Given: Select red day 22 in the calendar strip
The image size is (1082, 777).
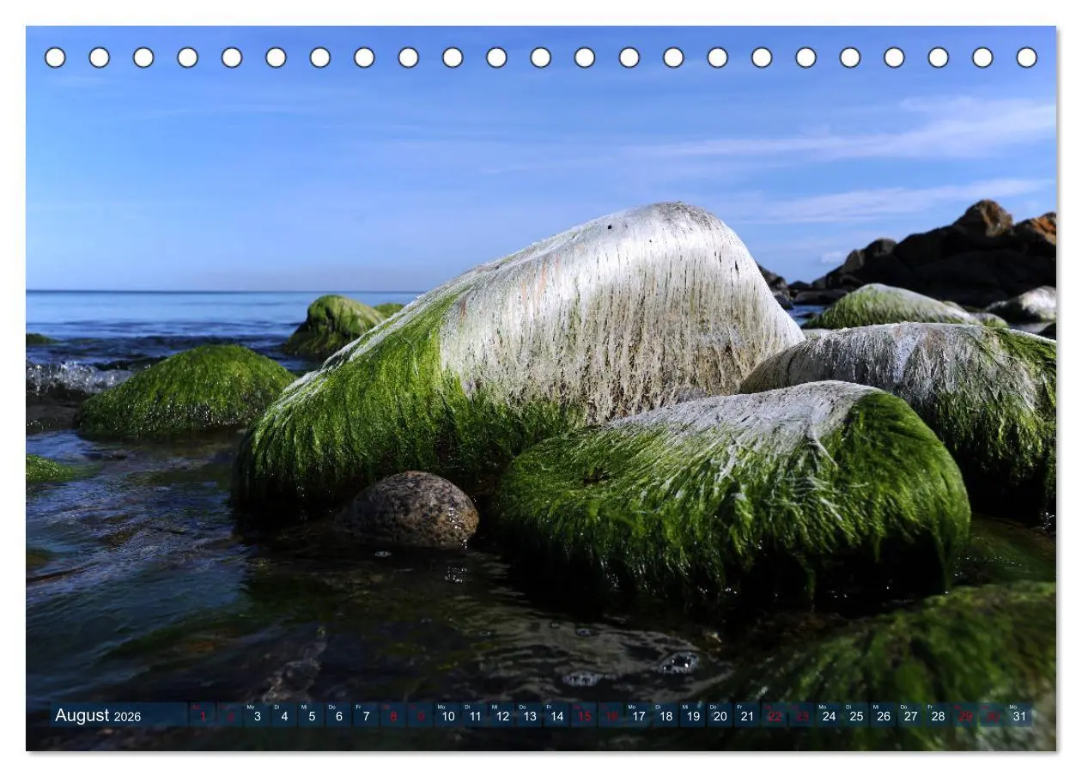Looking at the screenshot, I should coord(775,715).
